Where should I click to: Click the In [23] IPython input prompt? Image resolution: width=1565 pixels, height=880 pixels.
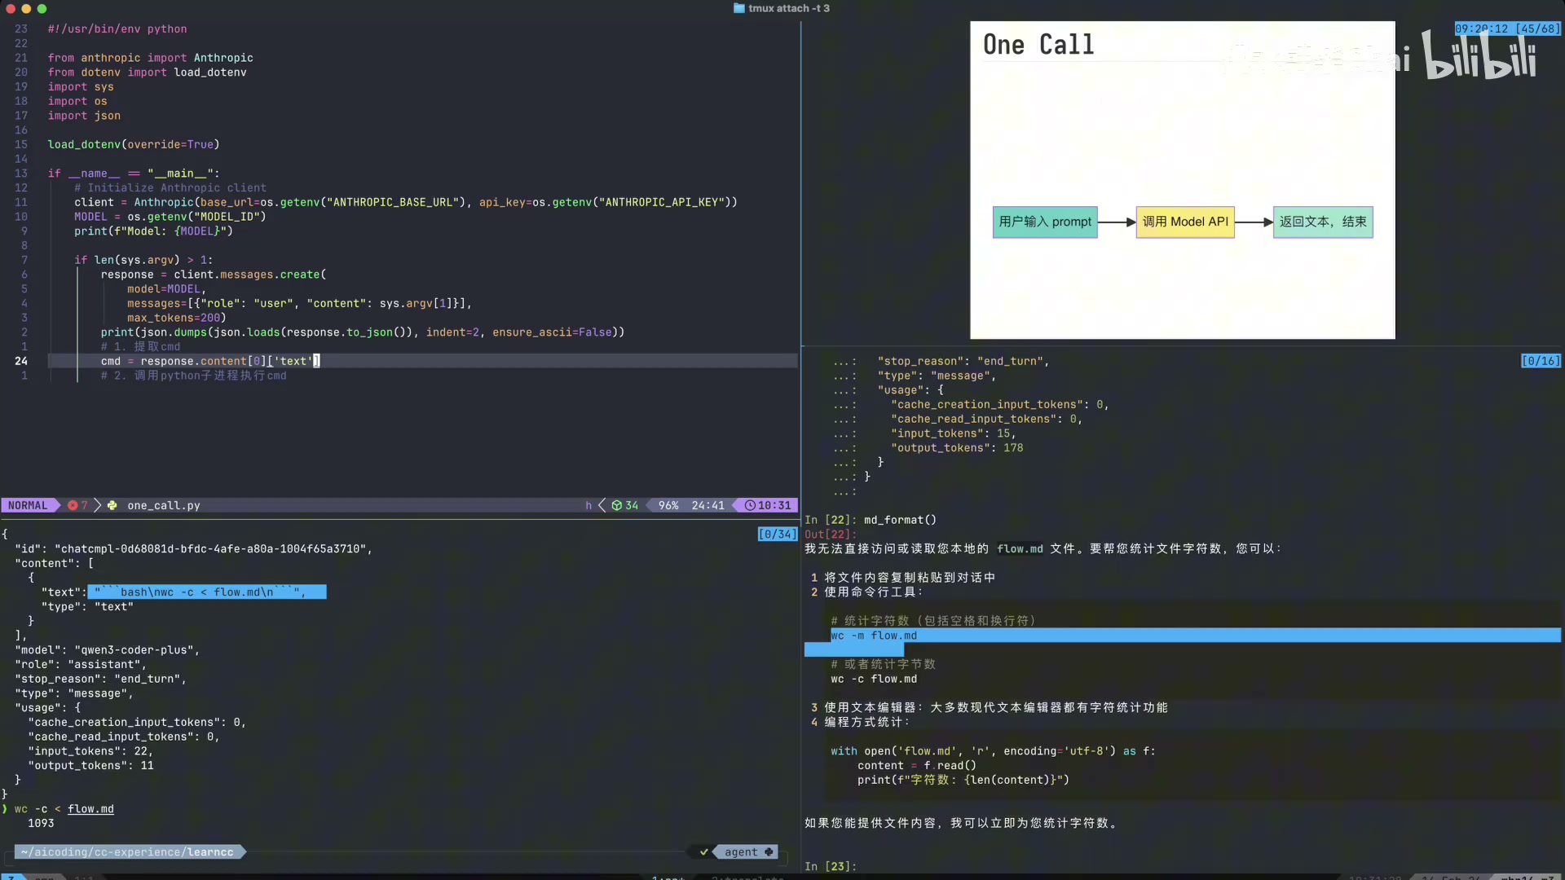coord(830,866)
